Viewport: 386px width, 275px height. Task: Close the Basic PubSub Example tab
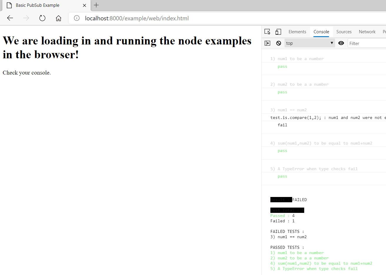coord(84,5)
